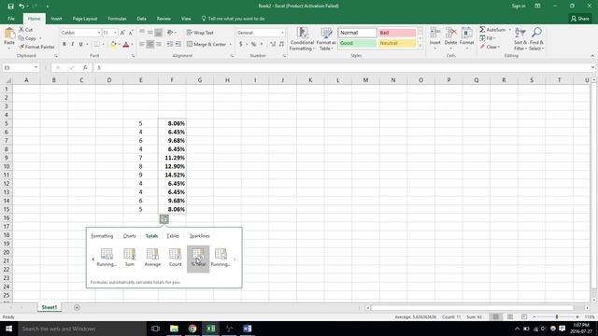Apply the Sum total from Quick Analysis
The image size is (598, 336).
tap(130, 258)
